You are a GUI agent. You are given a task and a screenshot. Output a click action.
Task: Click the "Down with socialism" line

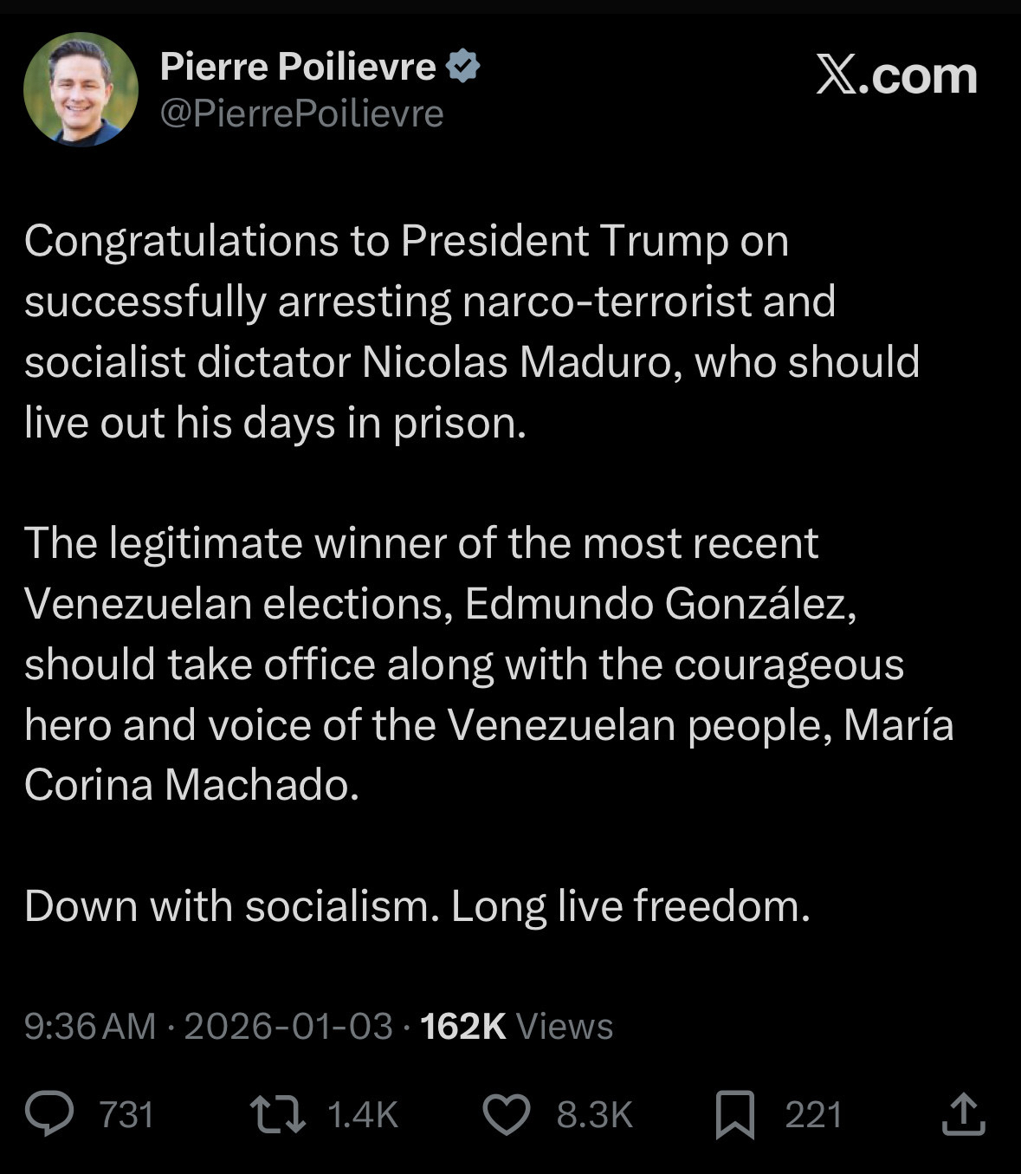[417, 906]
